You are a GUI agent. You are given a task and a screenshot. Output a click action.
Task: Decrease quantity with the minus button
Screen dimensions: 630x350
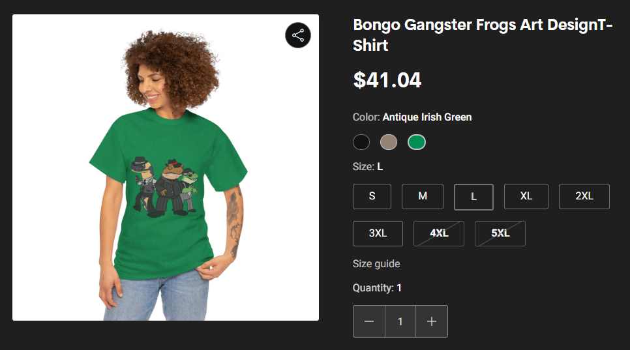click(369, 321)
